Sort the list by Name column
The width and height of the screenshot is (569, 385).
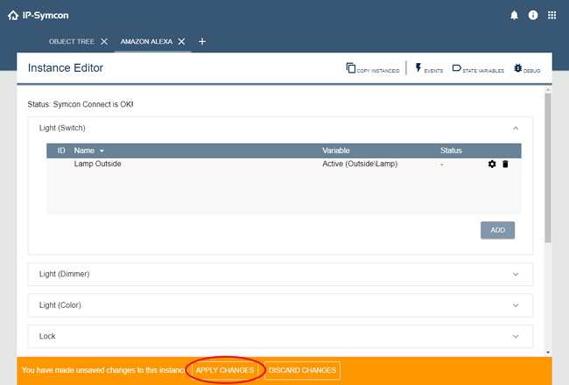(x=88, y=150)
